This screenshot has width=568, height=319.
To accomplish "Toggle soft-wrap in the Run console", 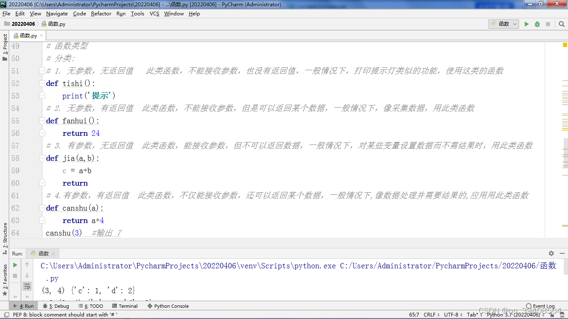I will click(27, 286).
